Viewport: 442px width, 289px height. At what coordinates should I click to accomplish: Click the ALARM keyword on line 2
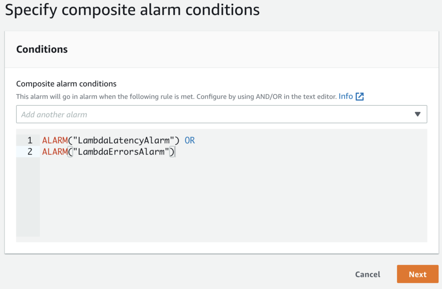click(55, 152)
